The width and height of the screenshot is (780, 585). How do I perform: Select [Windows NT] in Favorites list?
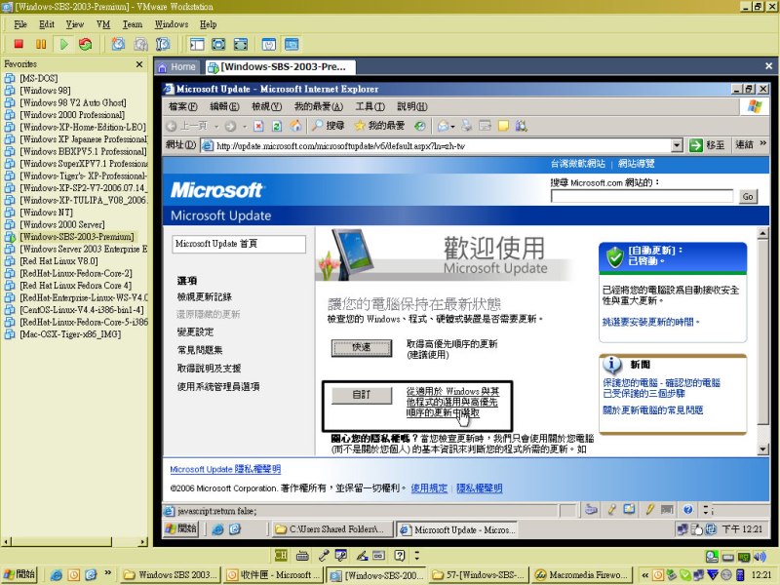[x=46, y=213]
